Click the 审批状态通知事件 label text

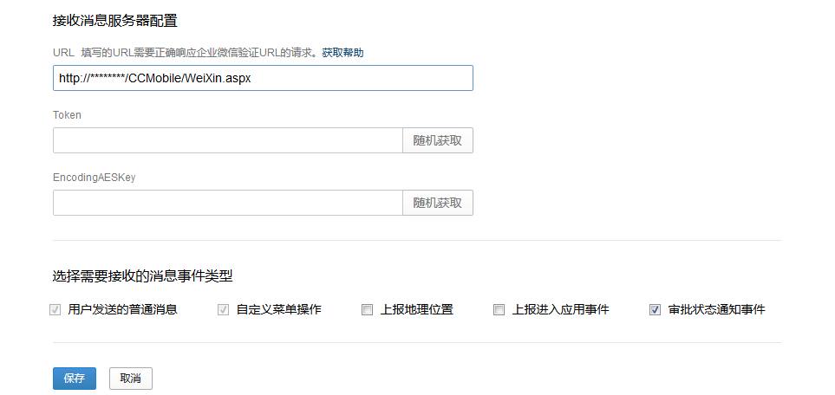coord(717,310)
